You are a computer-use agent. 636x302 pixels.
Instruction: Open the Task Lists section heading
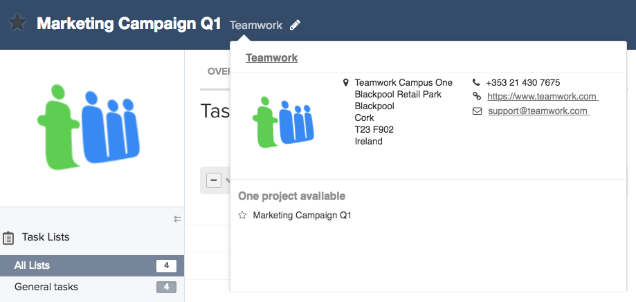[46, 237]
